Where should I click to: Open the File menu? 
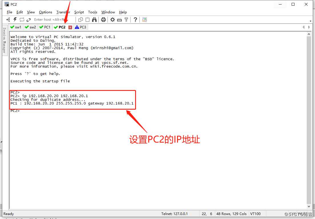click(x=9, y=12)
